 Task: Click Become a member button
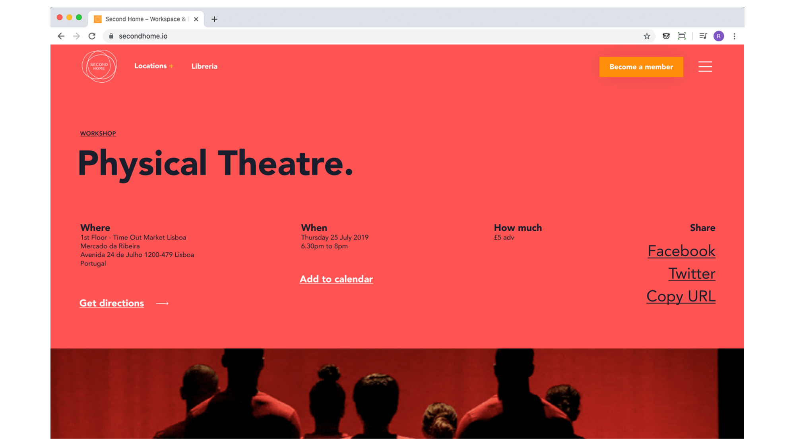[x=641, y=67]
